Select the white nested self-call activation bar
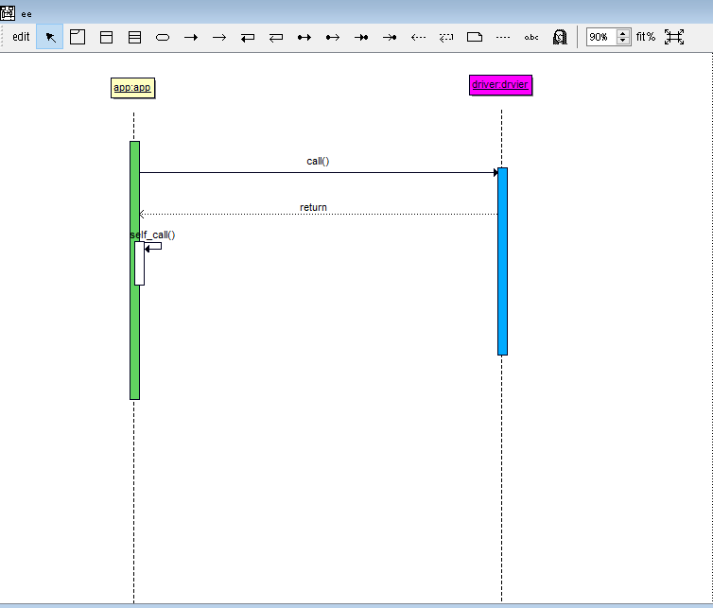 (x=140, y=264)
